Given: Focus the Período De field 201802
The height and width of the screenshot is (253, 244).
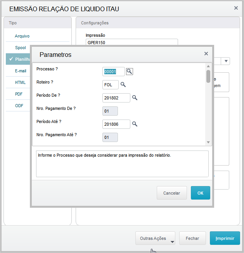Looking at the screenshot, I should pos(116,98).
